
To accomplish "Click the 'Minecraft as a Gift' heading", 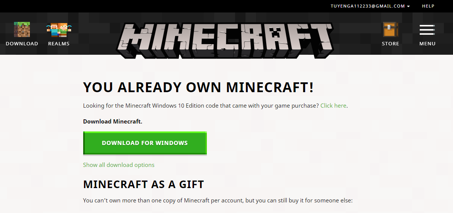I will click(x=143, y=184).
